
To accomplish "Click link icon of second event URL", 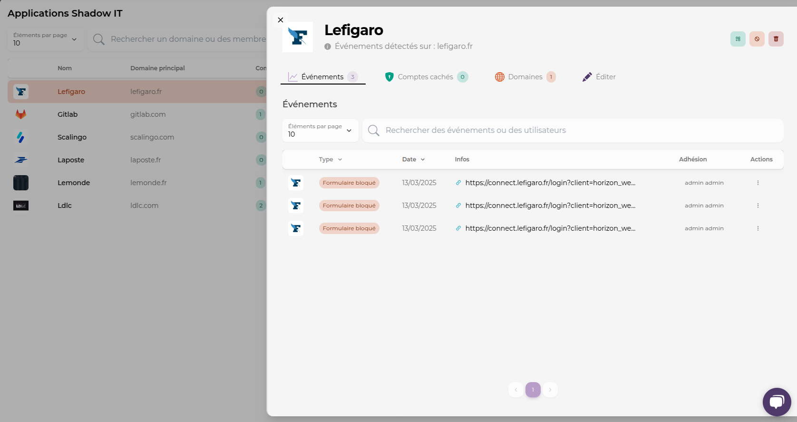I will (458, 206).
